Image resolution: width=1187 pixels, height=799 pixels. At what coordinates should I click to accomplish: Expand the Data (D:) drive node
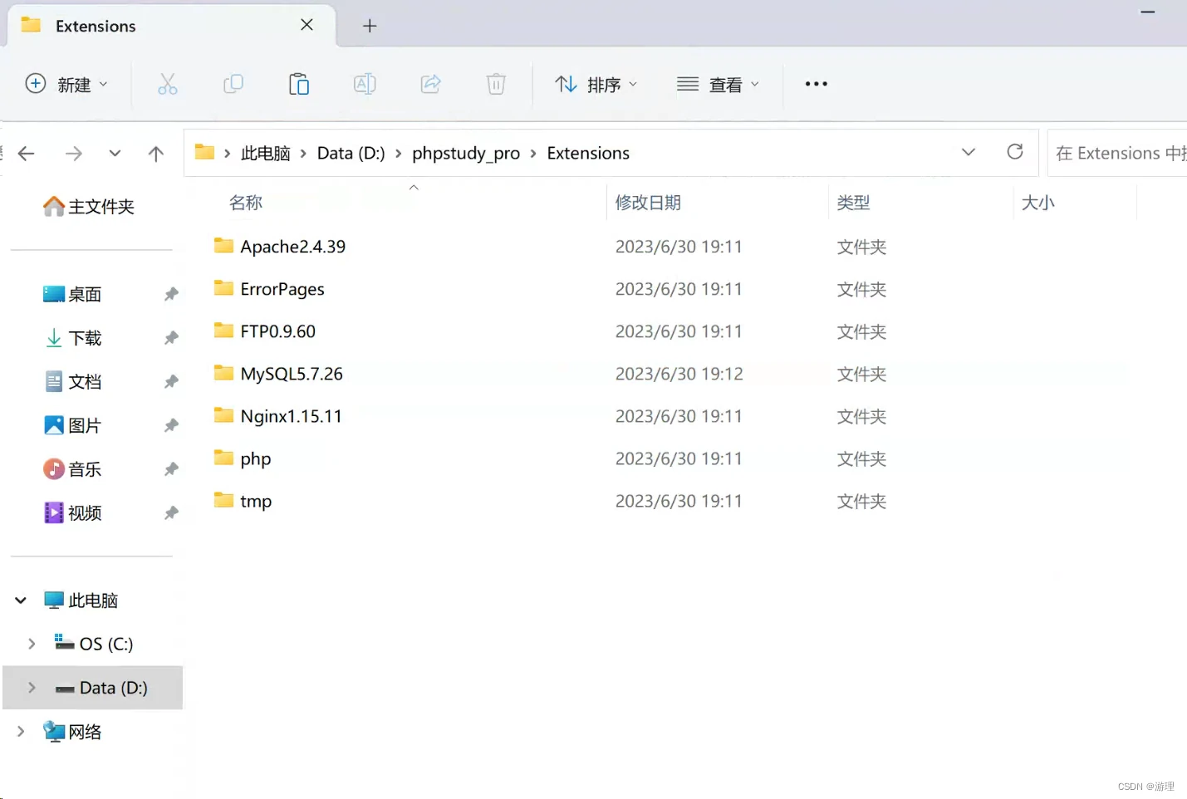pyautogui.click(x=32, y=688)
